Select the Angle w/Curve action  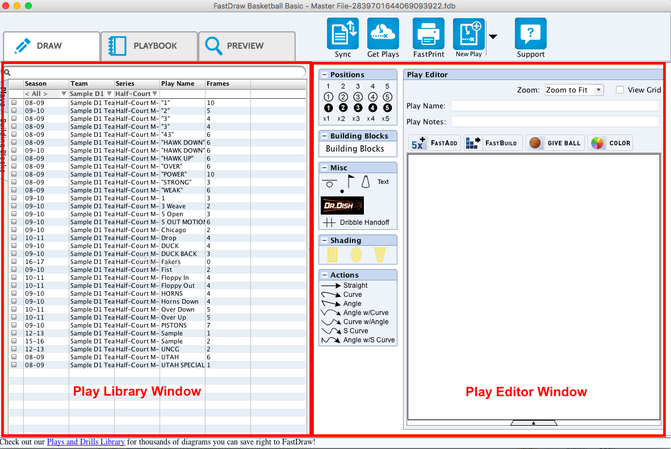pos(355,312)
